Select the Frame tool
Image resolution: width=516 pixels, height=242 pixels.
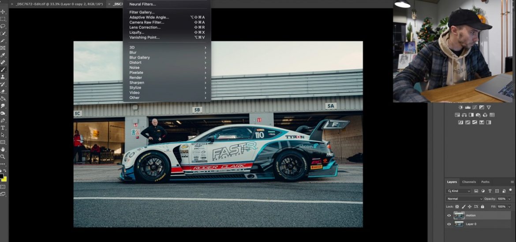point(3,48)
